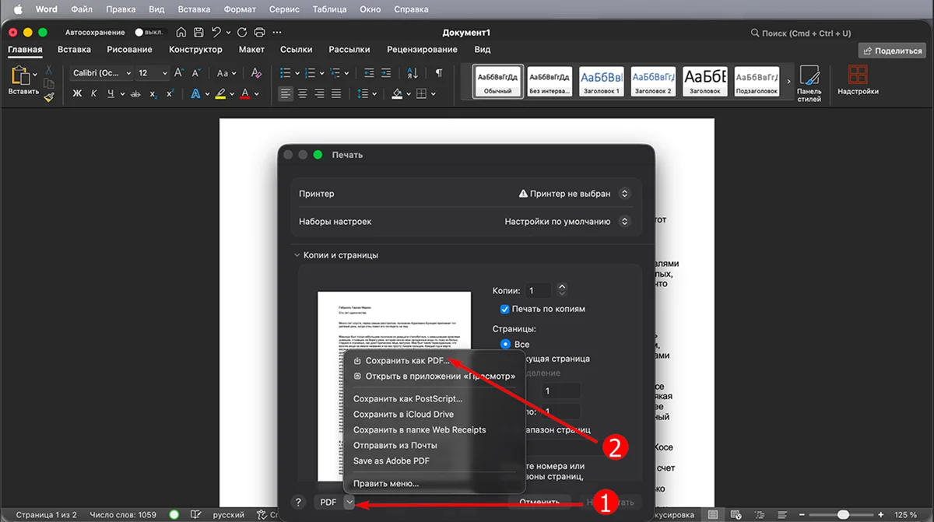Show paragraph marks with the ¶ icon
The height and width of the screenshot is (522, 934).
[x=439, y=72]
